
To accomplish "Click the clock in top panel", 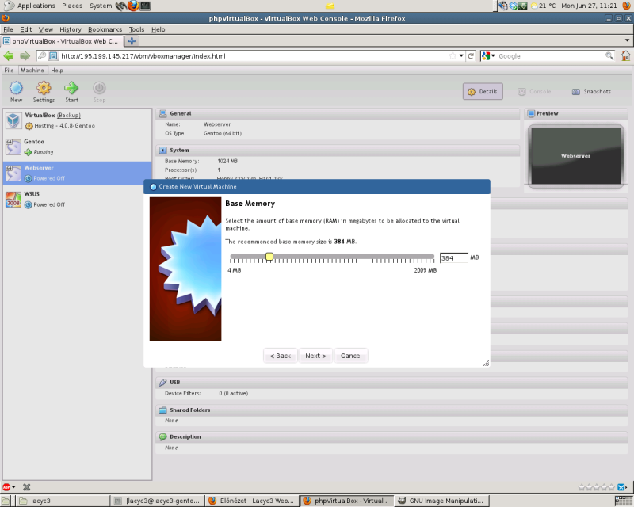I will [589, 6].
